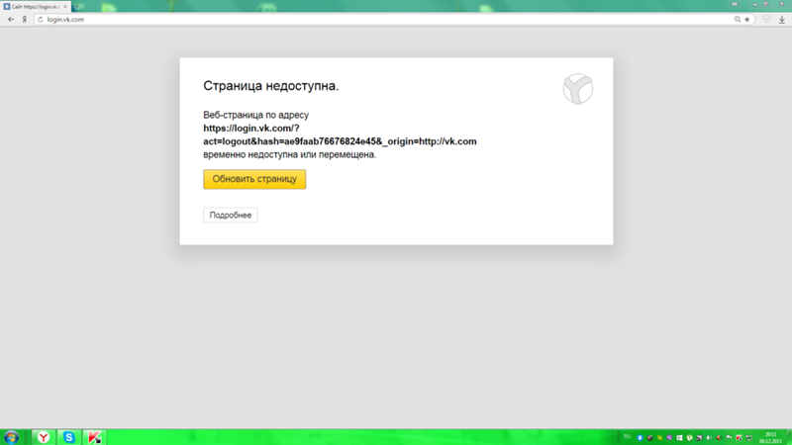Reload page using address bar refresh icon
The width and height of the screenshot is (792, 445).
41,19
